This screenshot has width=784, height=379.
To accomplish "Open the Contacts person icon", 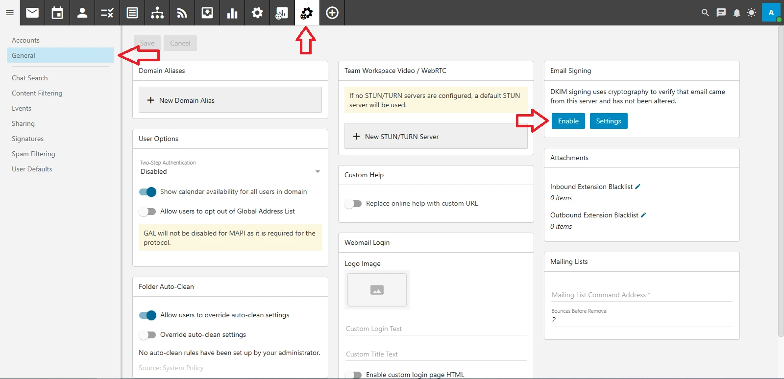I will [x=82, y=13].
